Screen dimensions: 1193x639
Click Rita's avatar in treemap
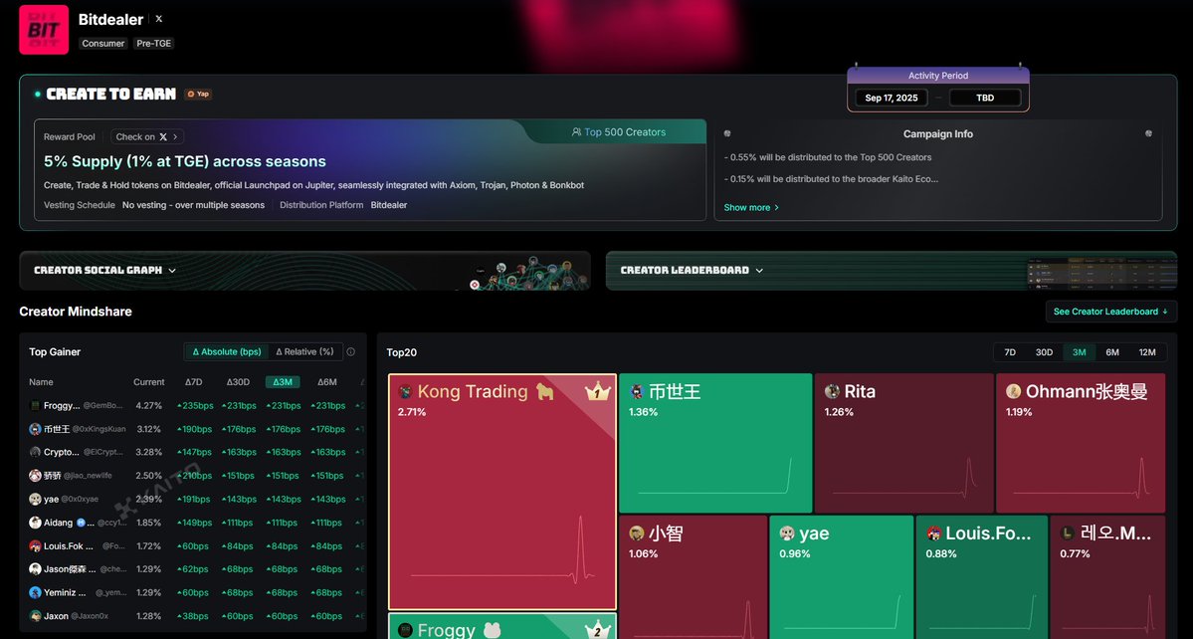[833, 392]
